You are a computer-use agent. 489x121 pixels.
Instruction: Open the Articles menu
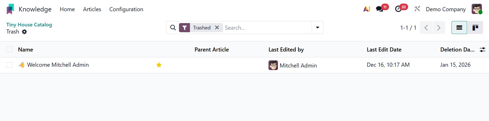(92, 9)
